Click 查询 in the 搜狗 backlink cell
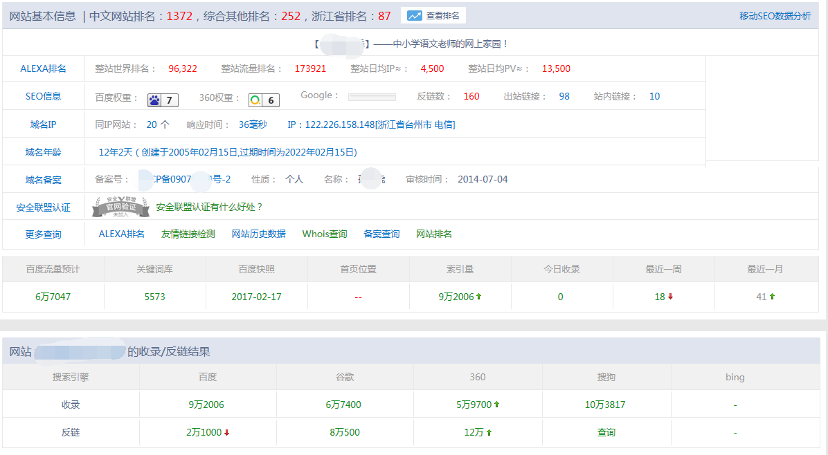Viewport: 828px width, 455px height. 606,432
